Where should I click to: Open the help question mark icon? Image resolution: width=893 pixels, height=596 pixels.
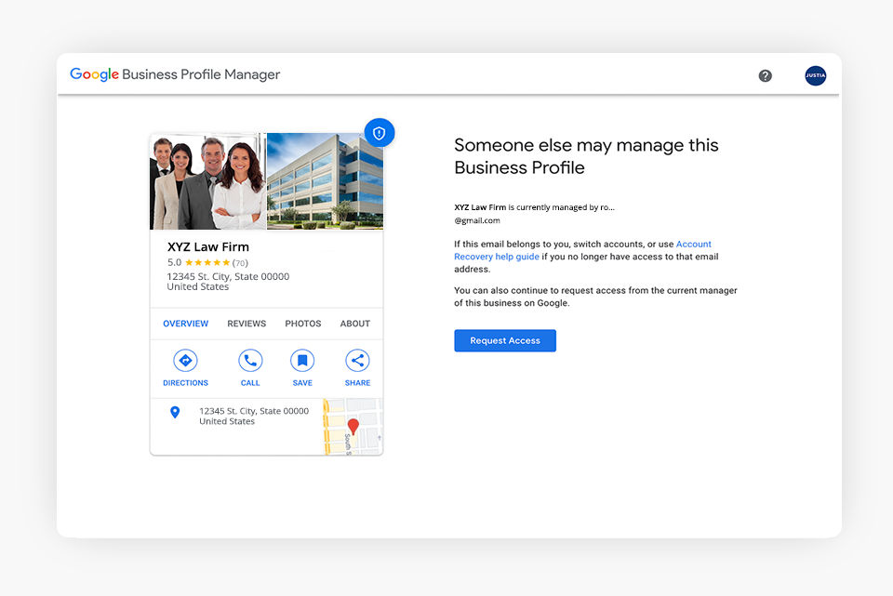pyautogui.click(x=765, y=76)
